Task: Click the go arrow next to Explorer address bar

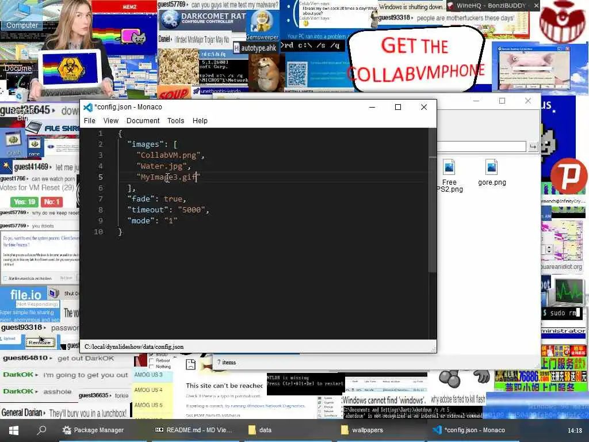Action: [533, 146]
